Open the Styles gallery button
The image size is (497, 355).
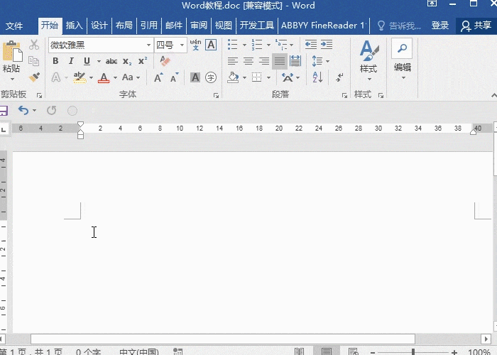[369, 60]
